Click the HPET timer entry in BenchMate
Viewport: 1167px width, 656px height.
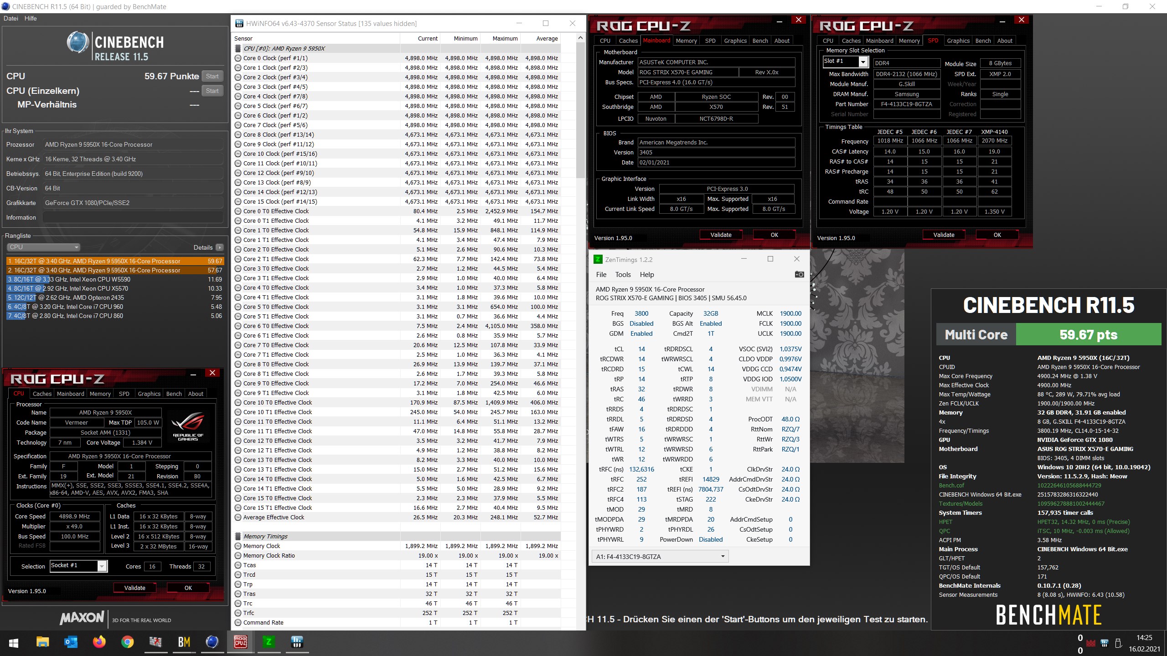(945, 522)
